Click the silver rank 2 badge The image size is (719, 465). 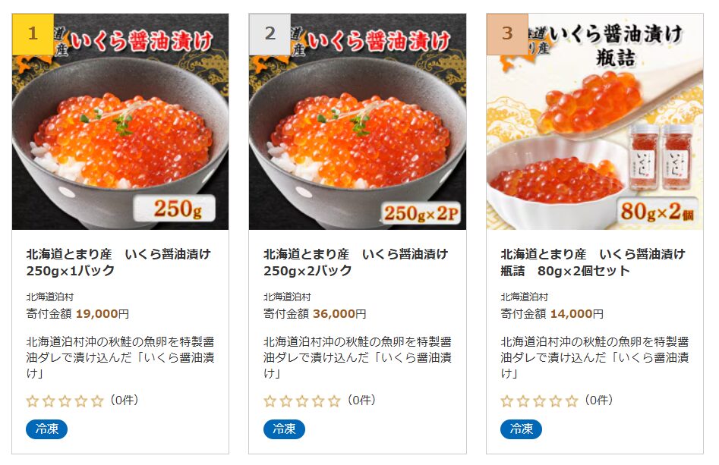[x=270, y=34]
